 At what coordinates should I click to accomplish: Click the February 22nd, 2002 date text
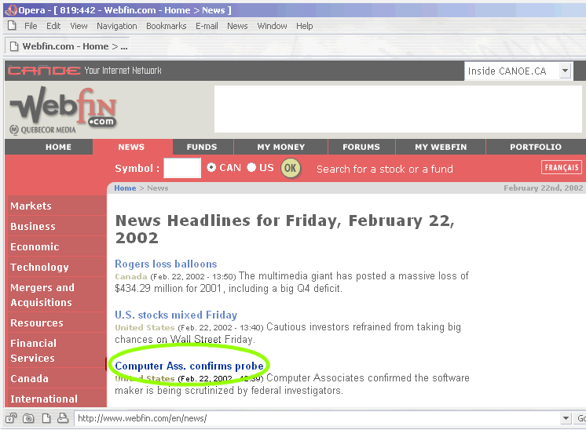[543, 188]
